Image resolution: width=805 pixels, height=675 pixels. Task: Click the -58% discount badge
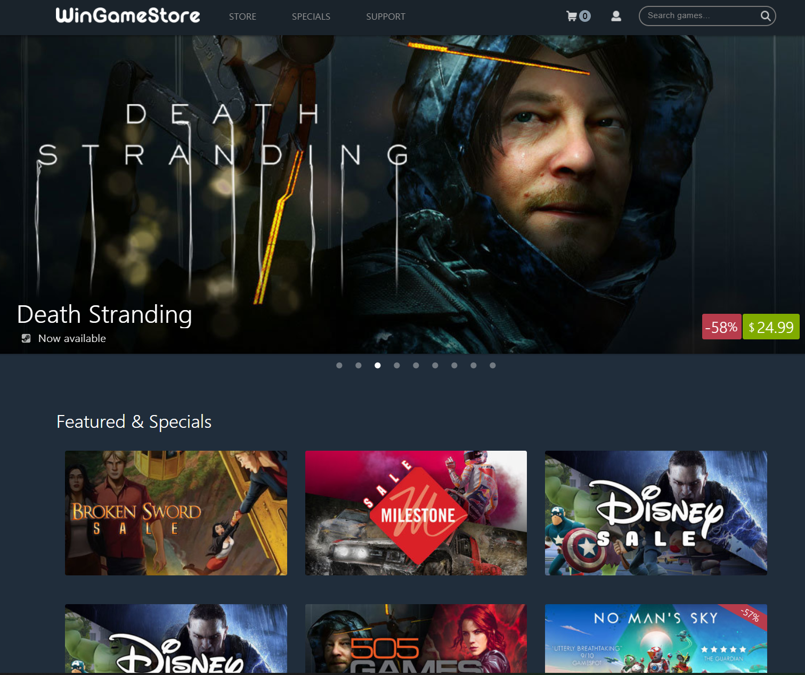[x=721, y=327]
